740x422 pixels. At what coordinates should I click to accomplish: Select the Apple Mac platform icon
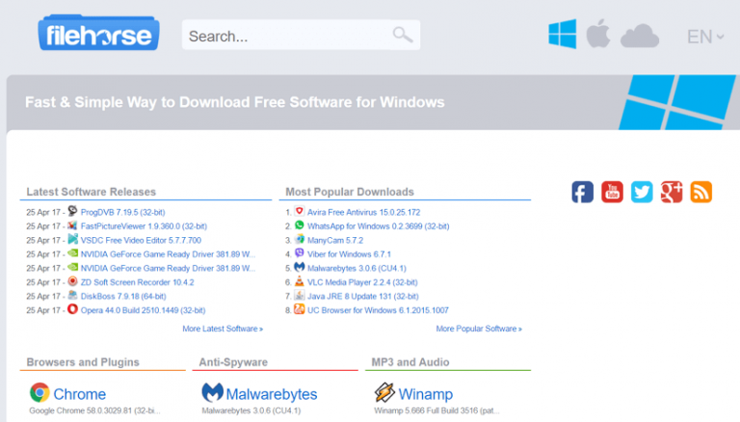coord(598,34)
